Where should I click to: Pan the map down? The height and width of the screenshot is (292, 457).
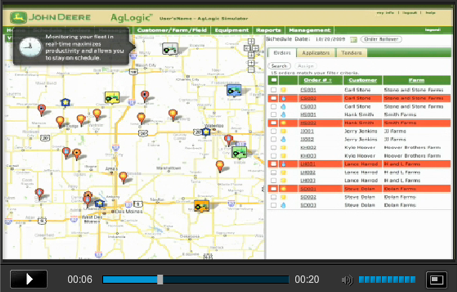[x=251, y=55]
